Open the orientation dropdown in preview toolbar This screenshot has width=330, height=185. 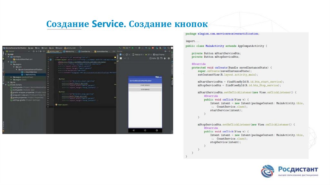(128, 55)
